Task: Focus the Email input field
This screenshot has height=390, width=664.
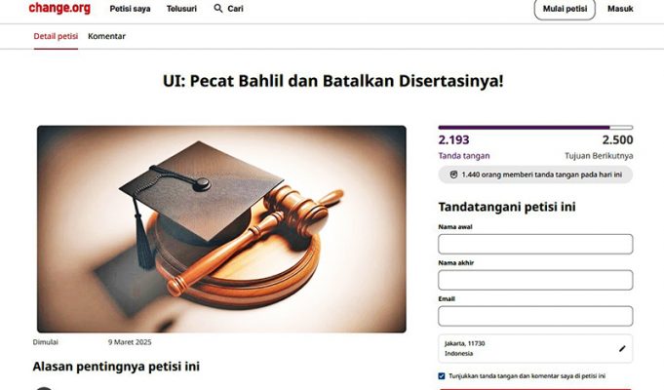Action: coord(535,316)
